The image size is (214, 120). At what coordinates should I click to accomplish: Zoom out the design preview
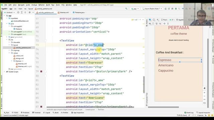click(x=204, y=96)
